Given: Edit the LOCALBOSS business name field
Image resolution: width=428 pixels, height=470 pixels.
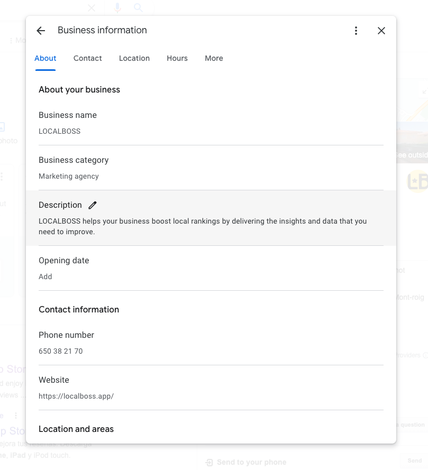Looking at the screenshot, I should click(211, 123).
